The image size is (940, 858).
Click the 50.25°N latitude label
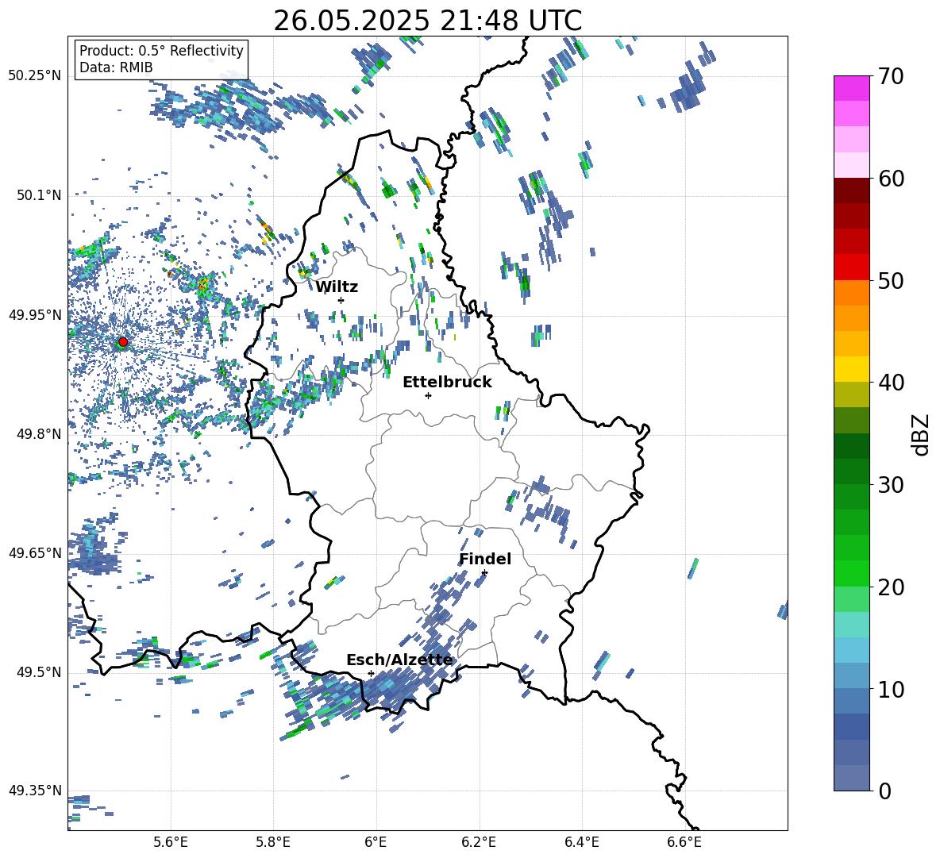point(35,76)
